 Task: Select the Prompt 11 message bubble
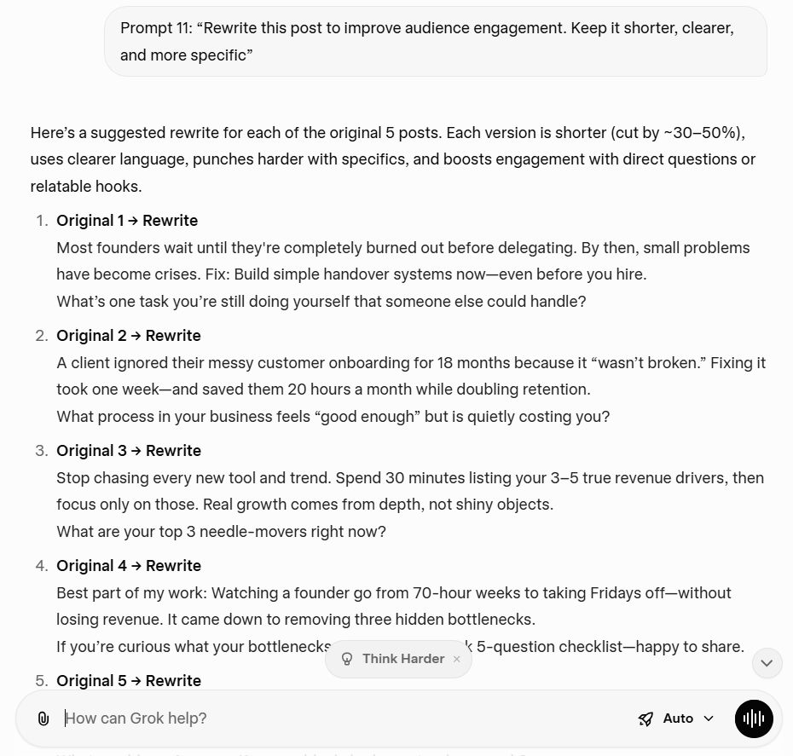(x=437, y=41)
